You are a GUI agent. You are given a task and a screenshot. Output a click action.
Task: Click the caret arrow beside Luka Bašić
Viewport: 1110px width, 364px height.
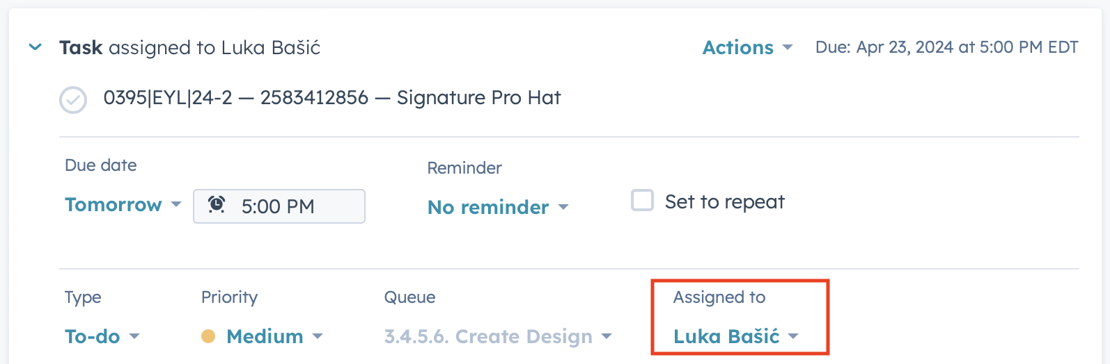coord(792,337)
